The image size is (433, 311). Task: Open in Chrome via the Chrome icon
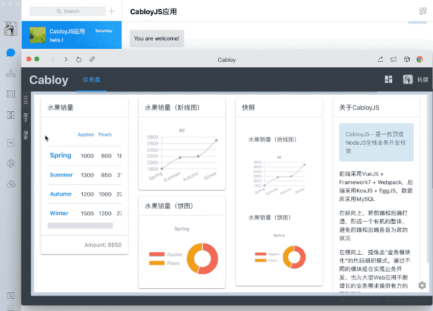420,59
